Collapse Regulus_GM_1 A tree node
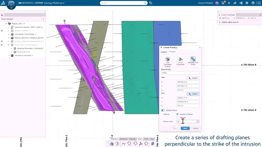 coord(6,24)
